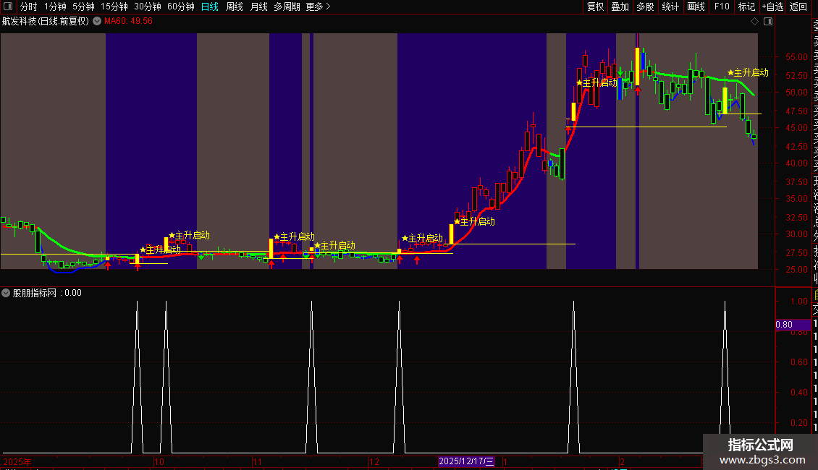Click the 股朋指标网 indicator label
This screenshot has height=470, width=818.
click(x=35, y=293)
